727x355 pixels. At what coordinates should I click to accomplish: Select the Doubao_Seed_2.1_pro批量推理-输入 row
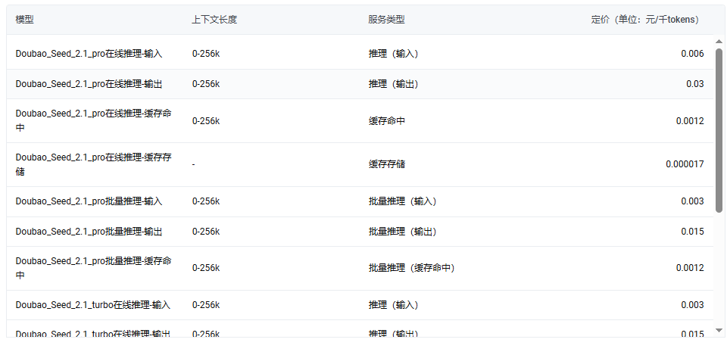(360, 201)
